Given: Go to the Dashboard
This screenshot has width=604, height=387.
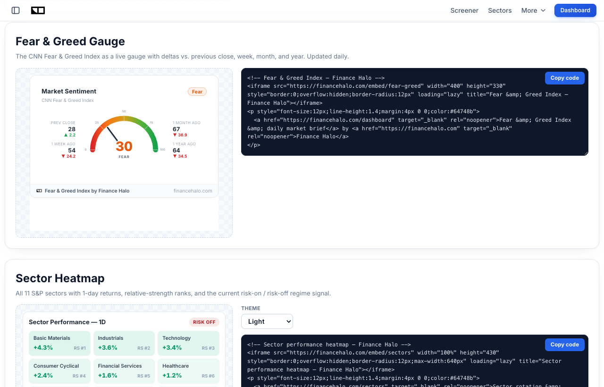Looking at the screenshot, I should tap(575, 10).
